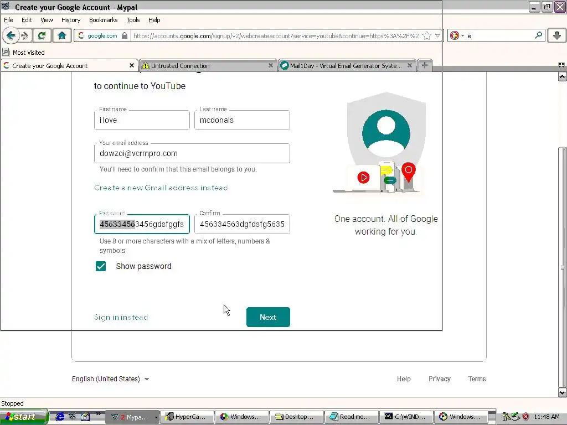Click the Last name field
The width and height of the screenshot is (567, 425).
pos(242,120)
